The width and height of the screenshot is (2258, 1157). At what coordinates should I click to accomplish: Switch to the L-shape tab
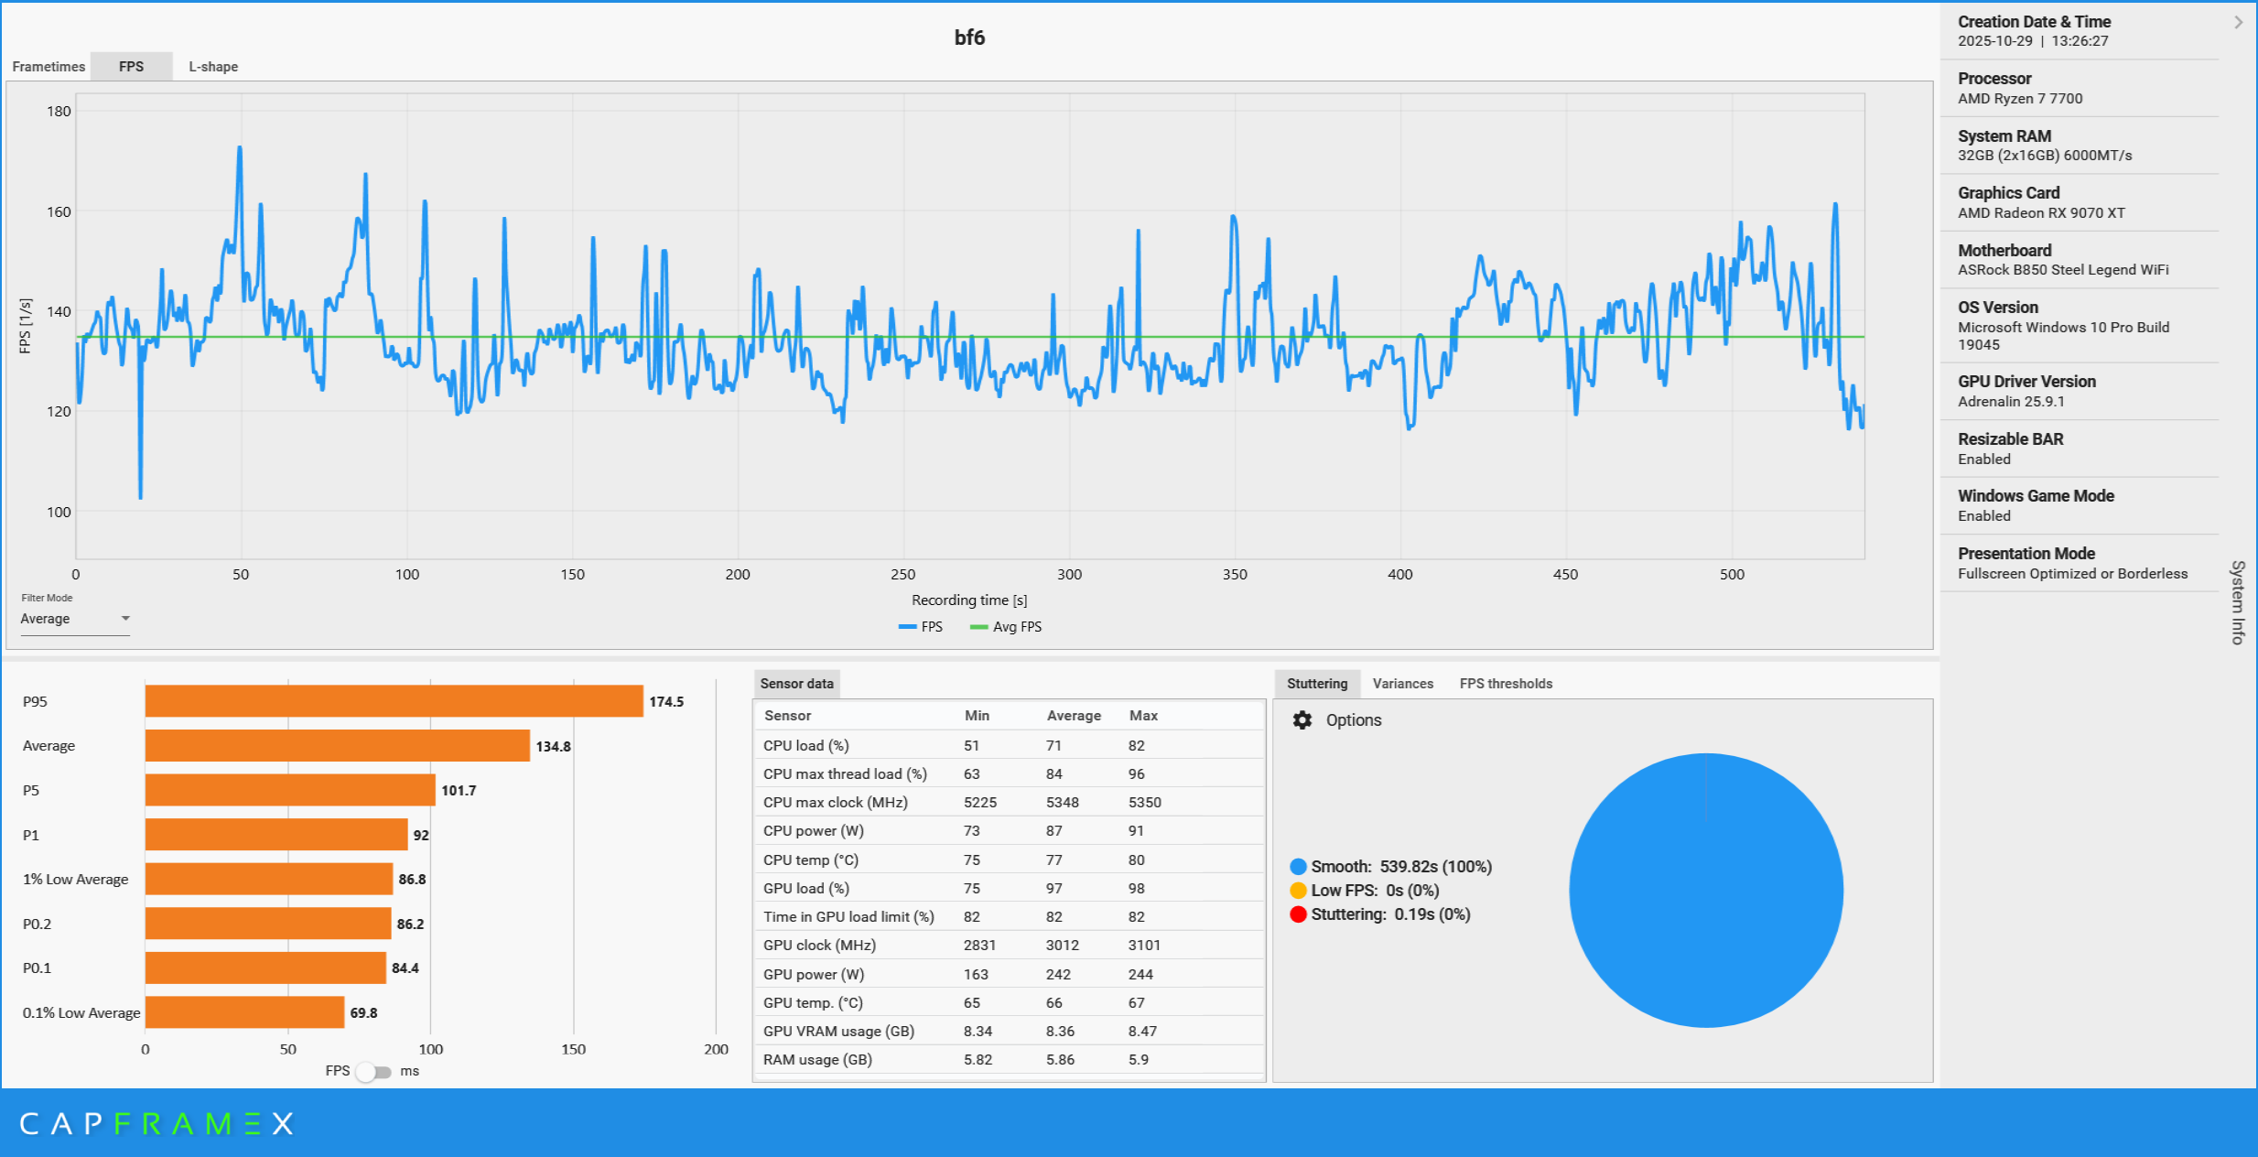point(213,67)
